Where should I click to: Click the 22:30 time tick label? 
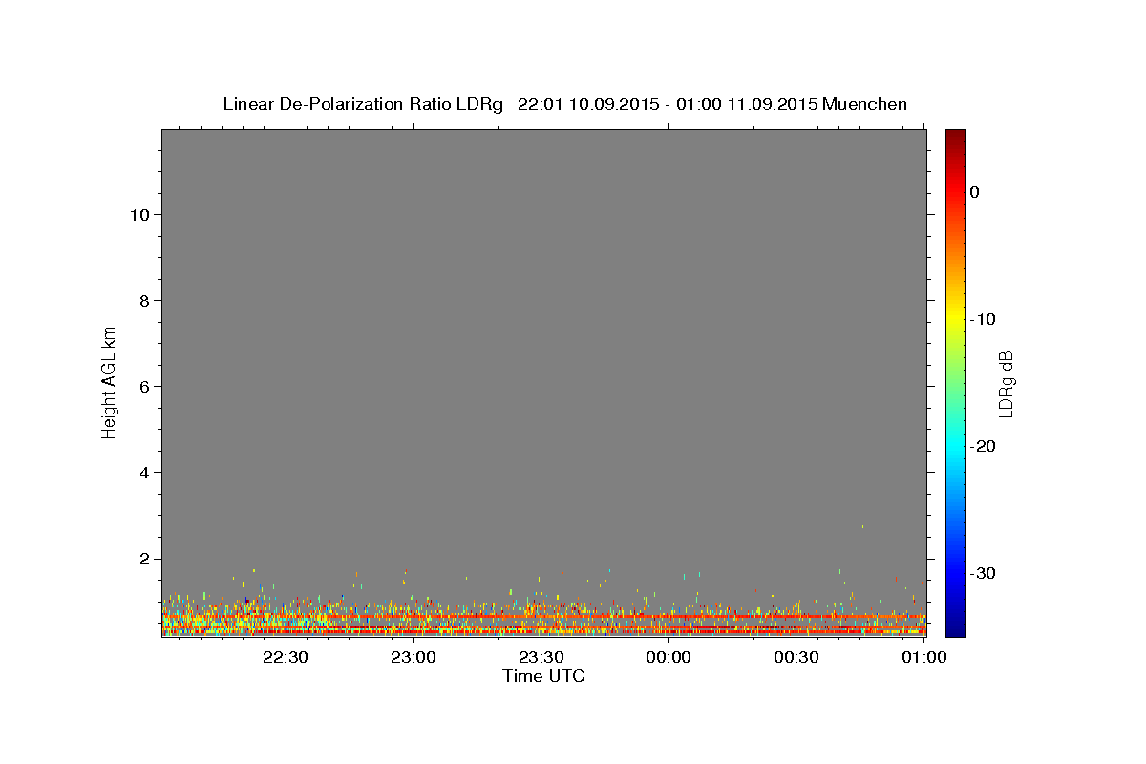(285, 657)
